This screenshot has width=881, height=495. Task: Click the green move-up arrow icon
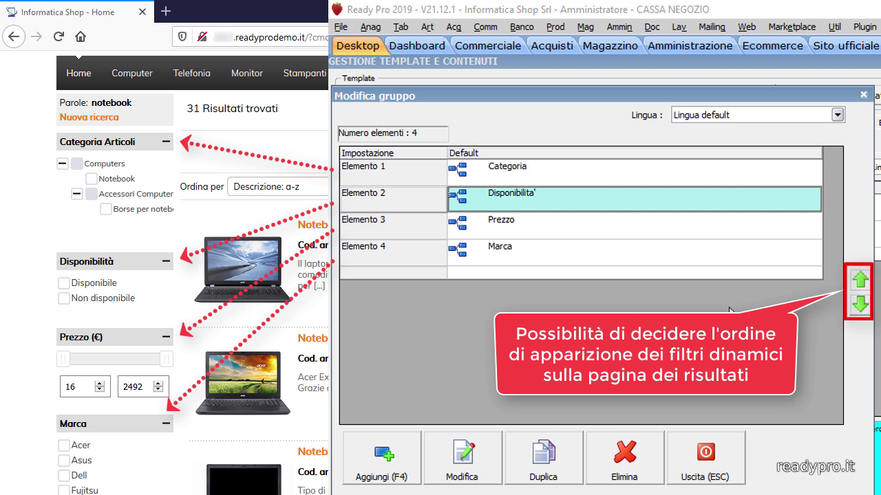(860, 279)
